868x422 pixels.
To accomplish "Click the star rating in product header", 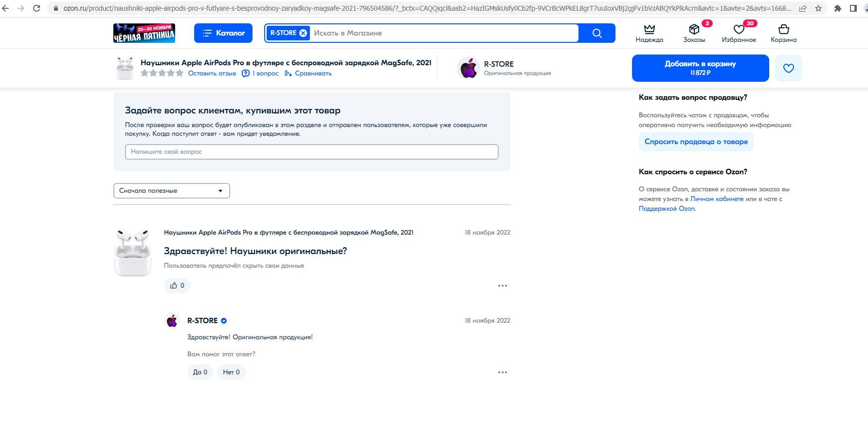I will click(162, 73).
